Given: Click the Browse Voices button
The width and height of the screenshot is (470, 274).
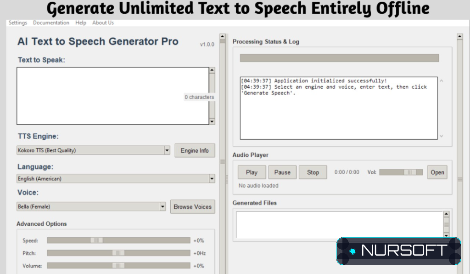Looking at the screenshot, I should point(193,207).
